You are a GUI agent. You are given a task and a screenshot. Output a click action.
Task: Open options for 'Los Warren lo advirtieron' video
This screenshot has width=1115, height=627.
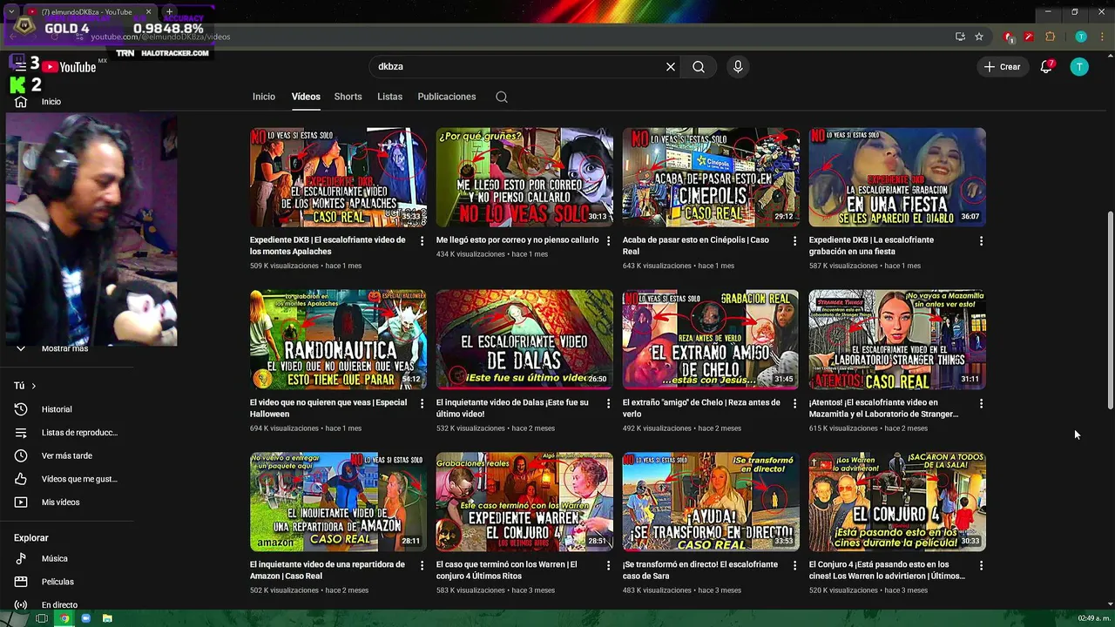[x=981, y=565]
